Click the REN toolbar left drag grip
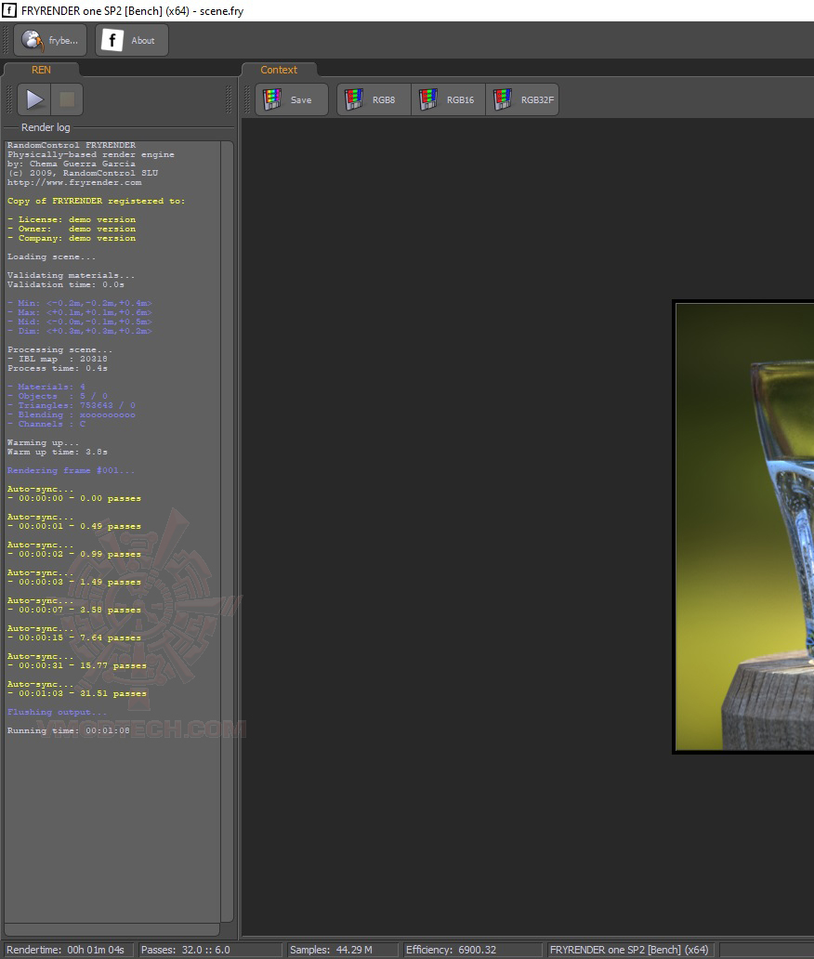The image size is (814, 959). coord(9,99)
